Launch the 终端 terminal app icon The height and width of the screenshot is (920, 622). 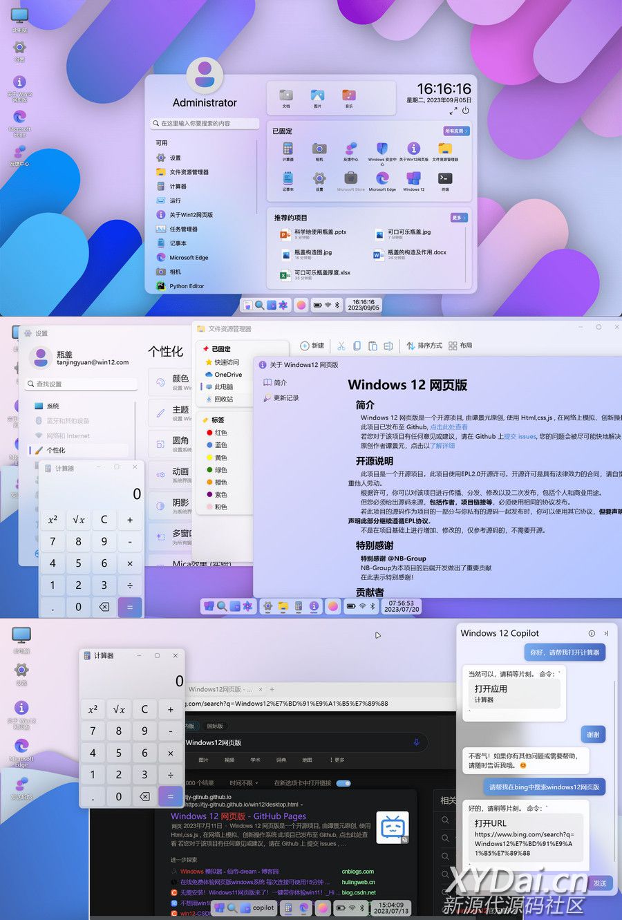445,179
